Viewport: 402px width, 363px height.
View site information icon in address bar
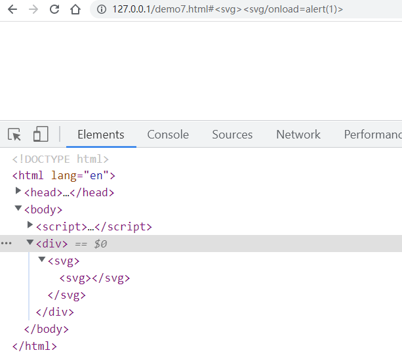pyautogui.click(x=102, y=10)
